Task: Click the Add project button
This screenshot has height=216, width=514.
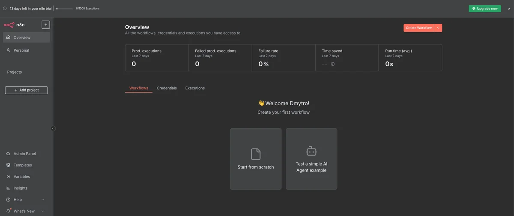Action: click(x=26, y=90)
